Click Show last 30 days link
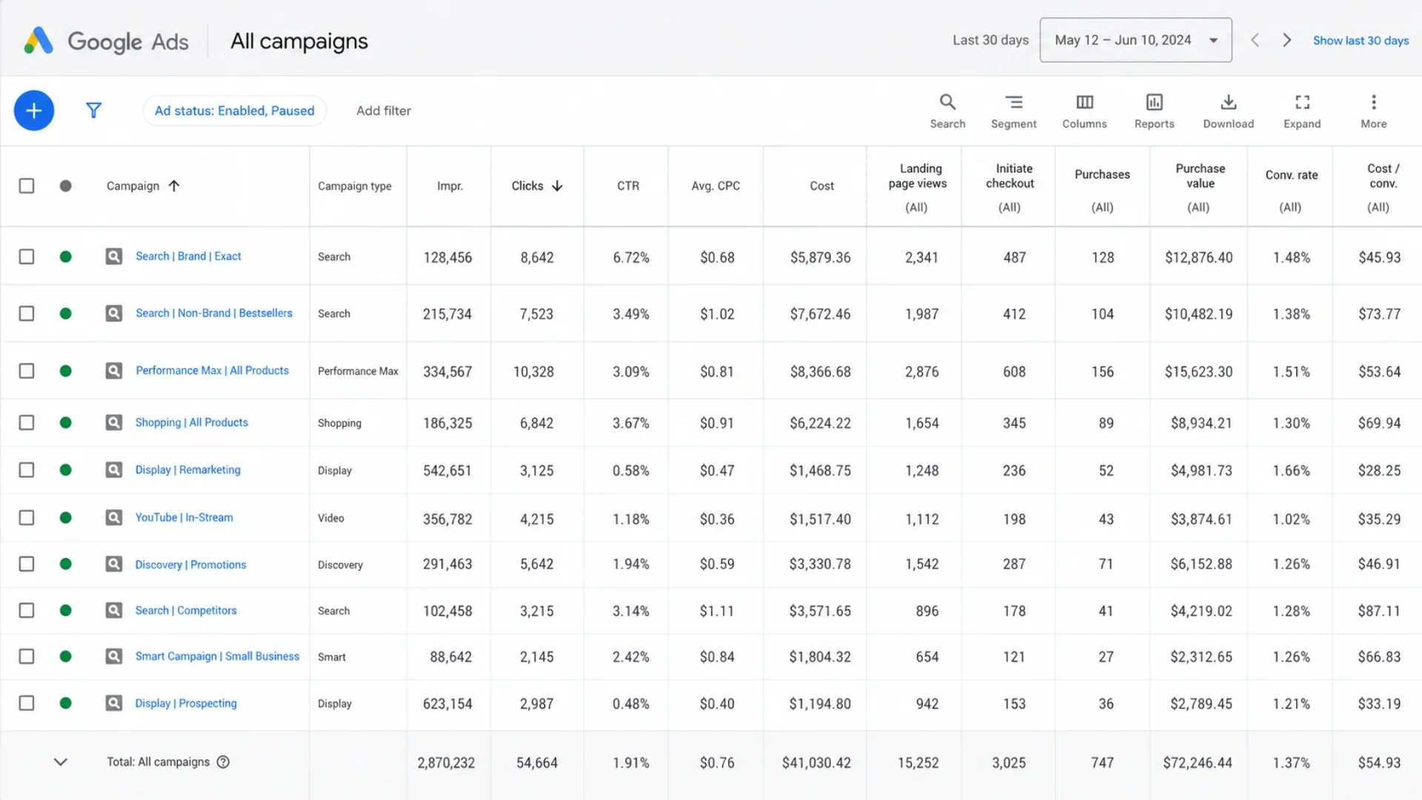 click(1361, 41)
